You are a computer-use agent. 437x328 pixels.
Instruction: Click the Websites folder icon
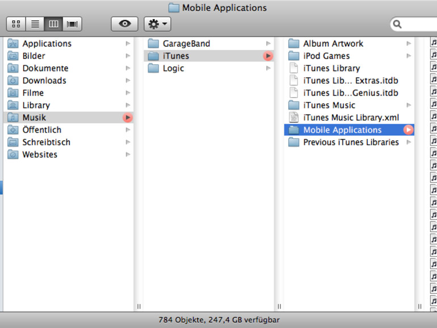[x=13, y=154]
